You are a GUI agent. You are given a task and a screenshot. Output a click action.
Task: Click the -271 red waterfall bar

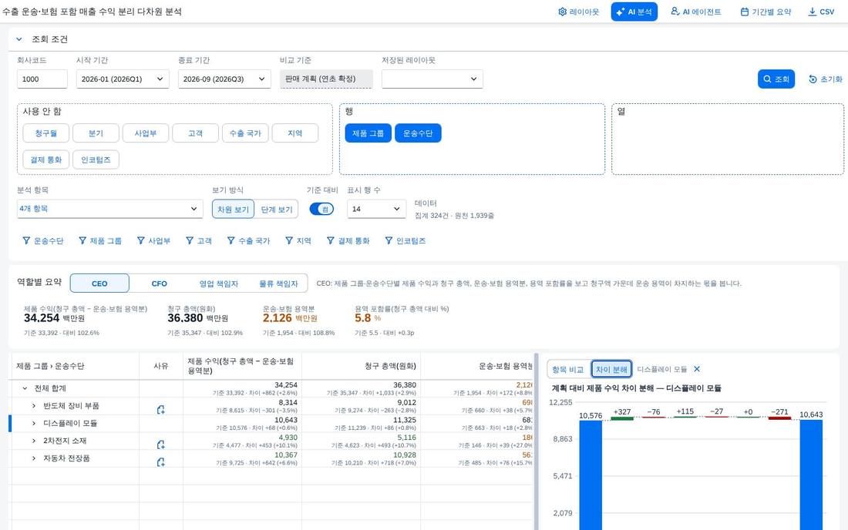pos(779,418)
